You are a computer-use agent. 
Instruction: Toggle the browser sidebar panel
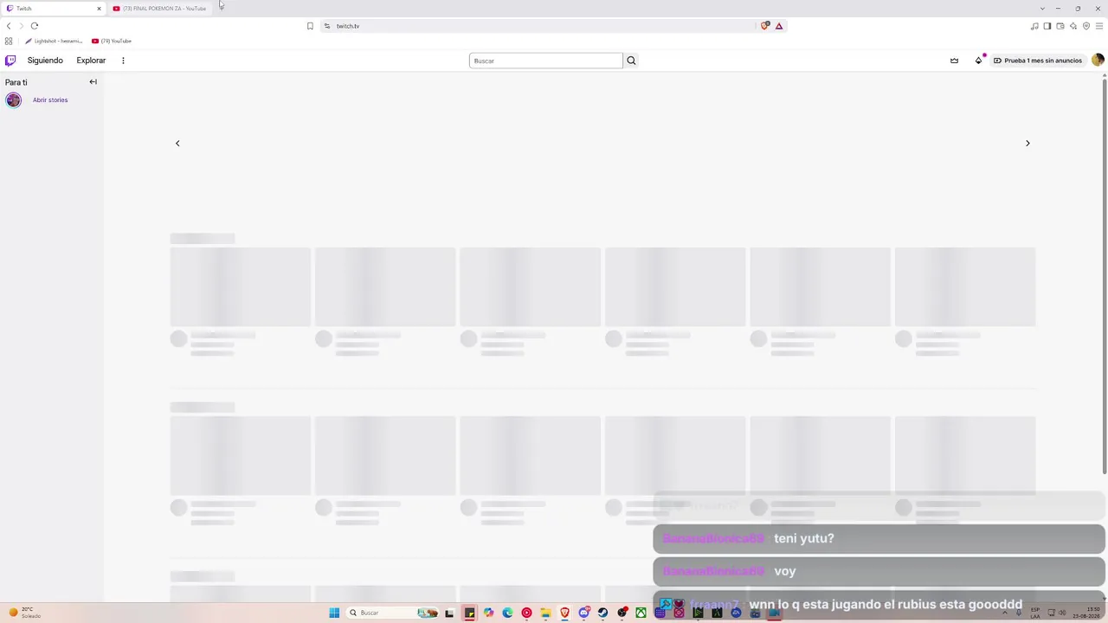(1047, 26)
